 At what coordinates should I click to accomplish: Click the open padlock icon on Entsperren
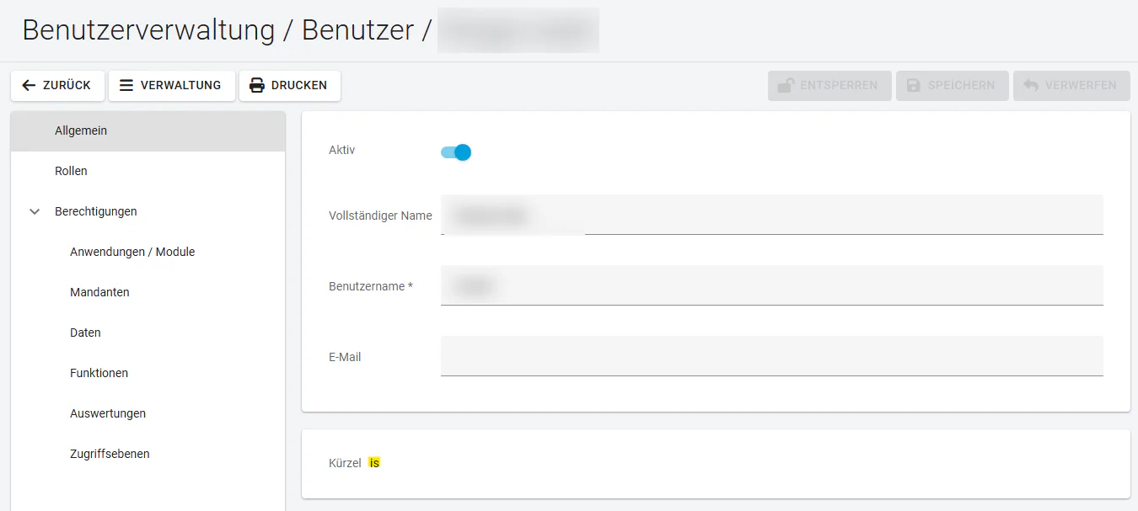pos(785,85)
